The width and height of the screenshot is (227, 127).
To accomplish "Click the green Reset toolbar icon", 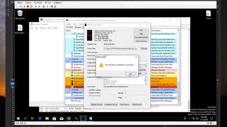I will point(39,7).
